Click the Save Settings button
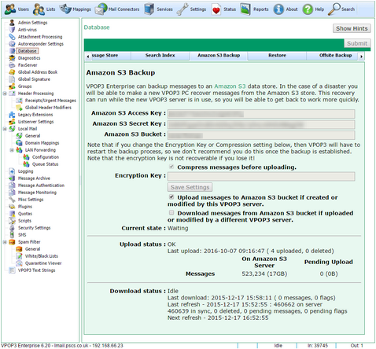This screenshot has width=376, height=349. (x=190, y=187)
